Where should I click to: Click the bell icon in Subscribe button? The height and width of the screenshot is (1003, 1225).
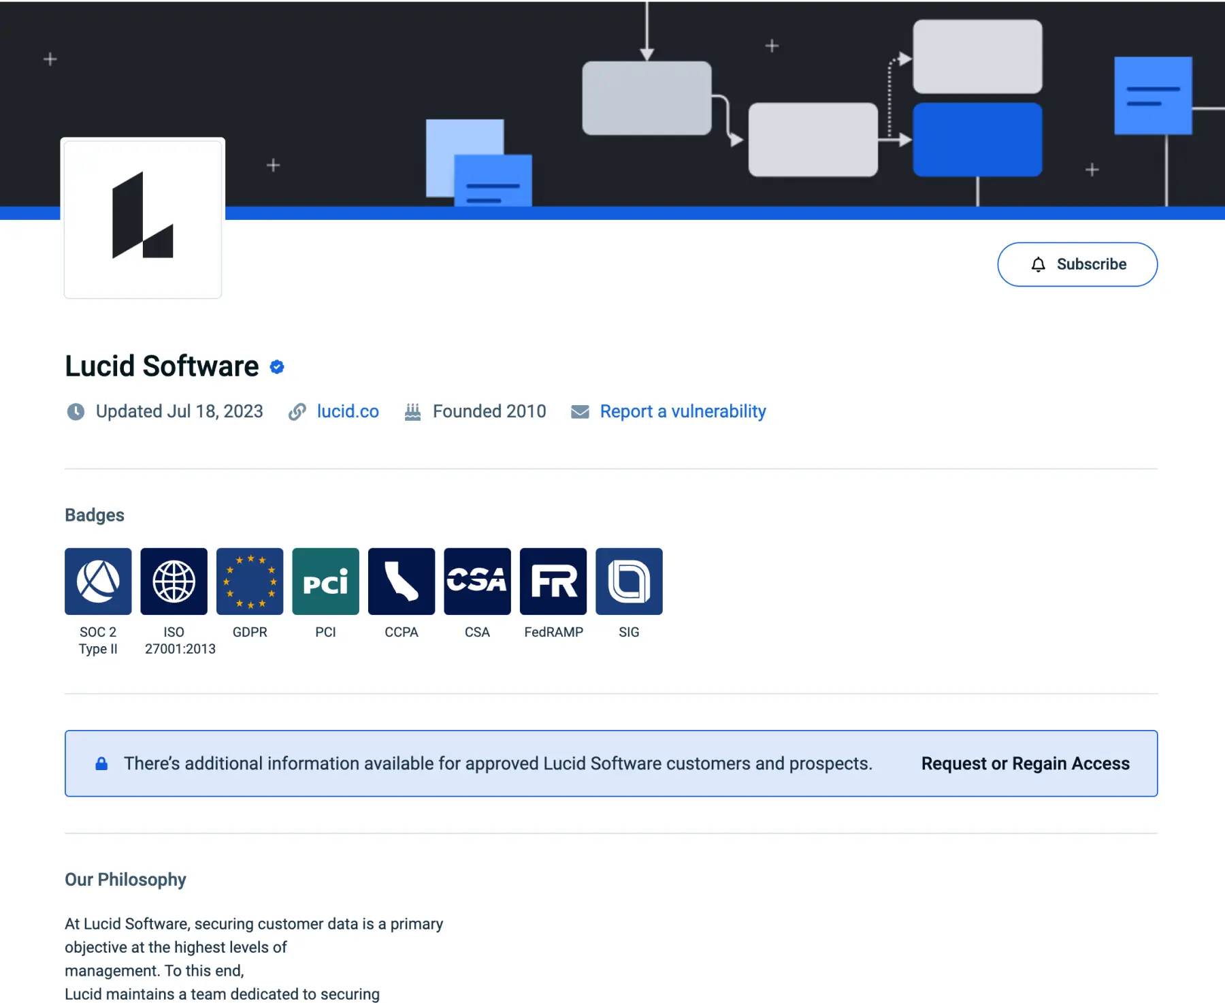pos(1038,264)
